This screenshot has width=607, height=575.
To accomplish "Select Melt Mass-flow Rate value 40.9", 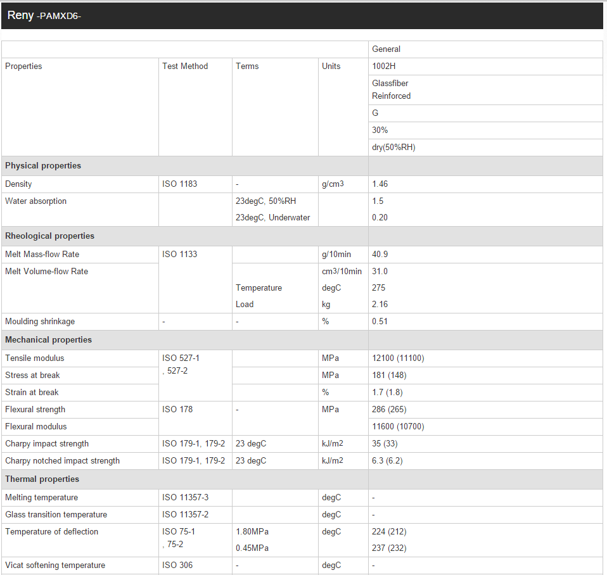I will tap(380, 255).
